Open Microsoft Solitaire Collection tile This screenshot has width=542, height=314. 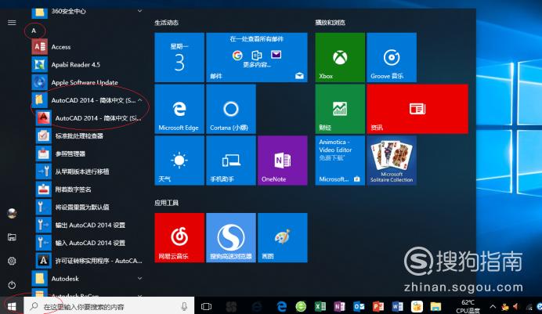click(x=392, y=161)
